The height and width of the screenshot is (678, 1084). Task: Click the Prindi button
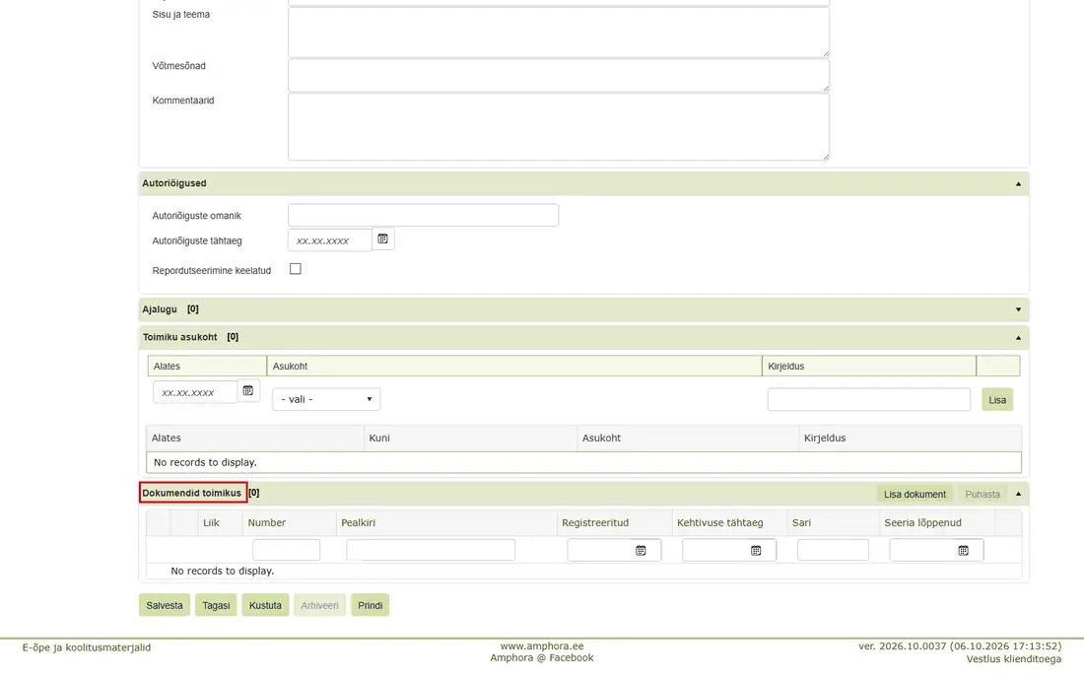pos(370,605)
